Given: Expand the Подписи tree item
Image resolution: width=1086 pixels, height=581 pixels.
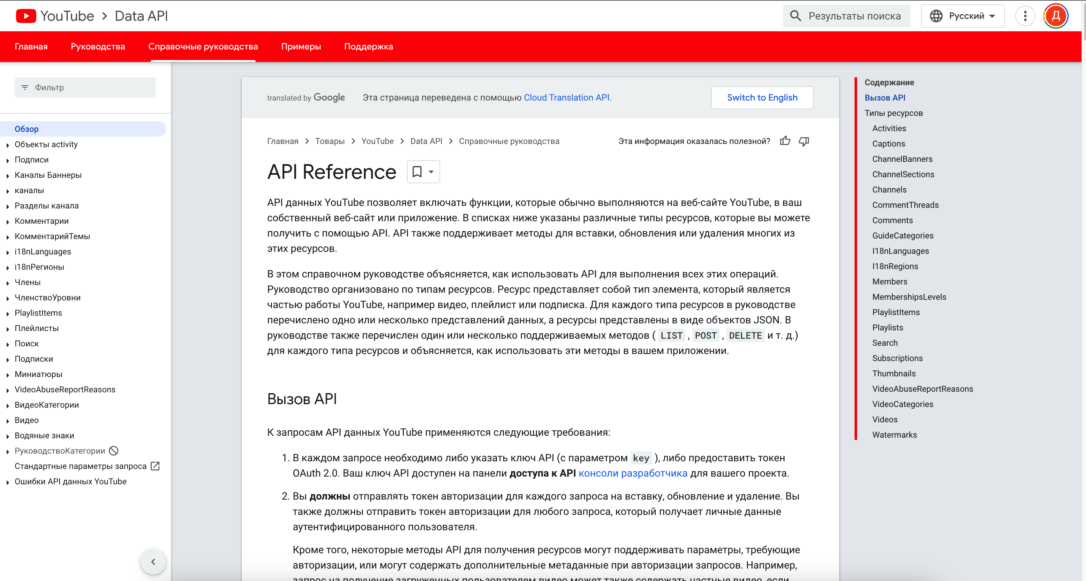Looking at the screenshot, I should click(x=8, y=160).
